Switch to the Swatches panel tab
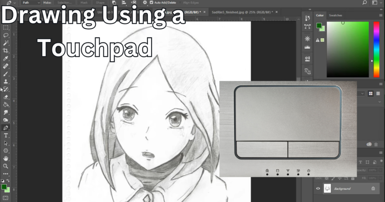 point(335,15)
